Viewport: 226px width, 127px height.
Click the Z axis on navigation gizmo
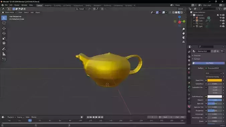(180, 17)
